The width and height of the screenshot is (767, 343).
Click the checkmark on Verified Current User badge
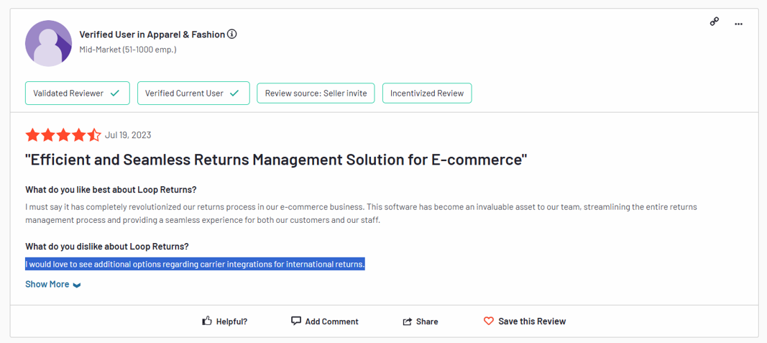234,93
